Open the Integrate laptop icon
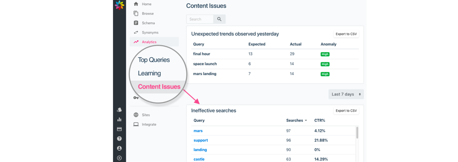Viewport: 458px width, 162px height. 136,124
